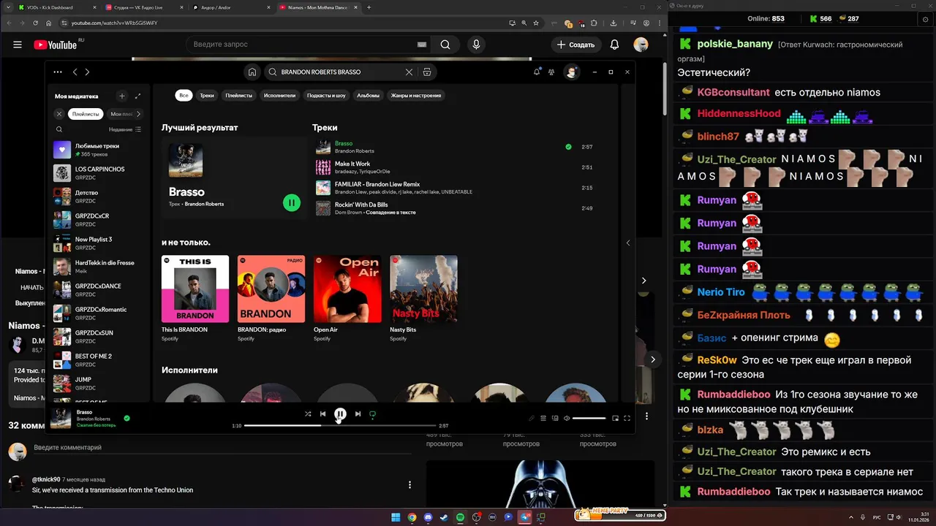
Task: Seek within Brasso playback progress bar
Action: pyautogui.click(x=341, y=425)
